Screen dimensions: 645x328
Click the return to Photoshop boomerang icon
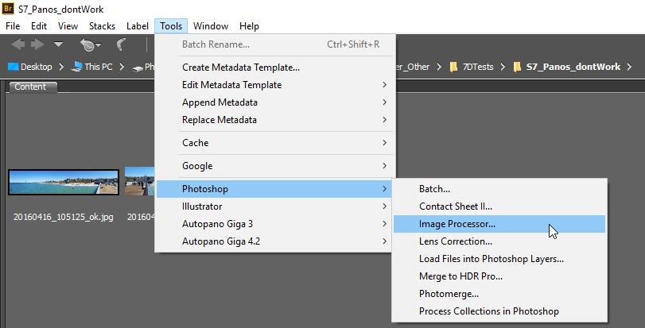[x=121, y=44]
